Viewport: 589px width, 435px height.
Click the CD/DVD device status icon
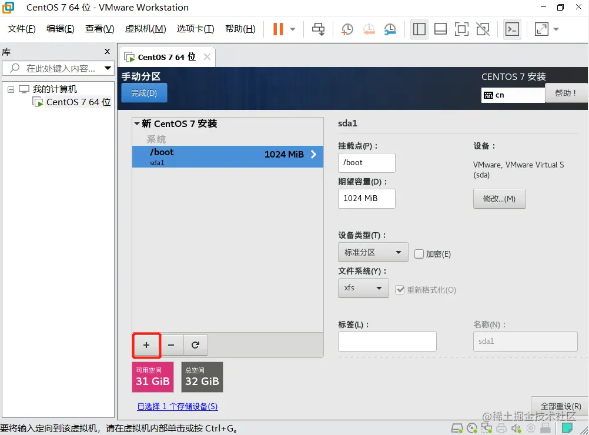tap(472, 428)
